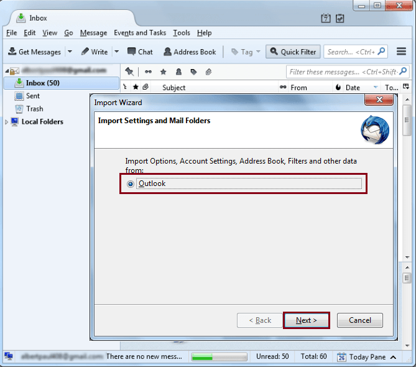Filter to show only unread messages

tap(148, 72)
